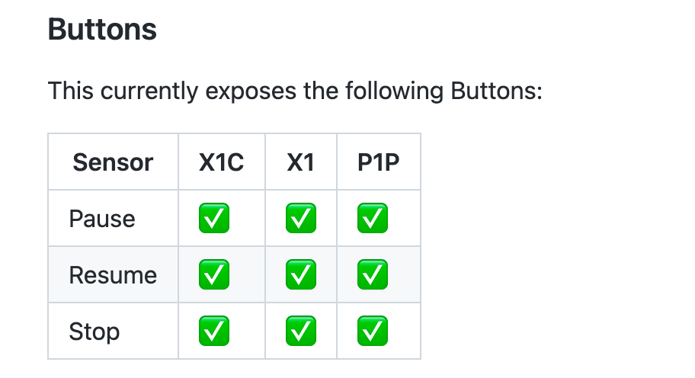This screenshot has height=378, width=695.
Task: Click the Pause checkmark under X1C
Action: (x=214, y=218)
